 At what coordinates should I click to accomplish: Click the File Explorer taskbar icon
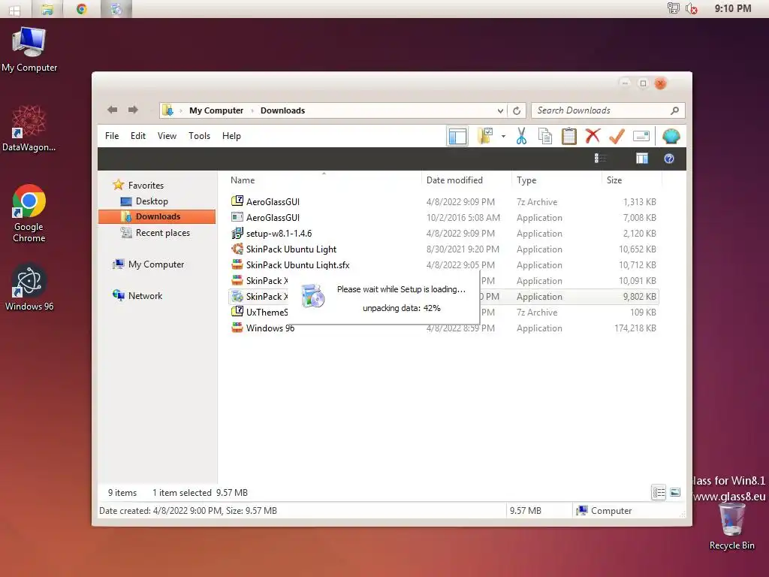47,9
